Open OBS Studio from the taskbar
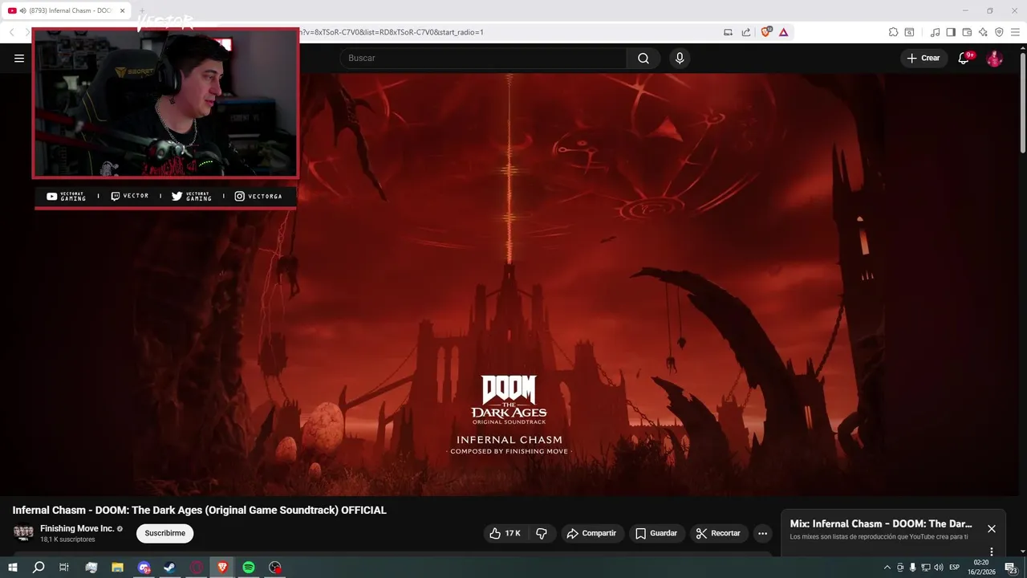Screen dimensions: 1027x578 point(275,568)
